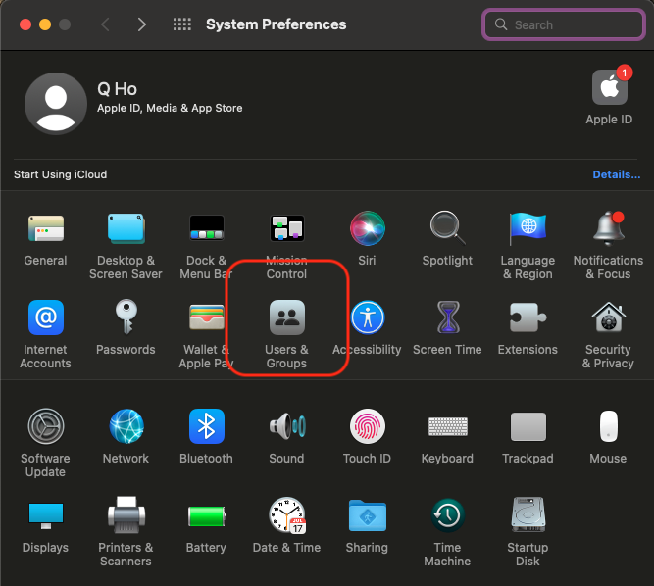The height and width of the screenshot is (586, 654).
Task: Open Touch ID settings
Action: pos(367,426)
